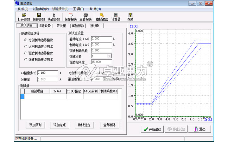
Task: Click 删除选定 button
Action: pyautogui.click(x=84, y=125)
